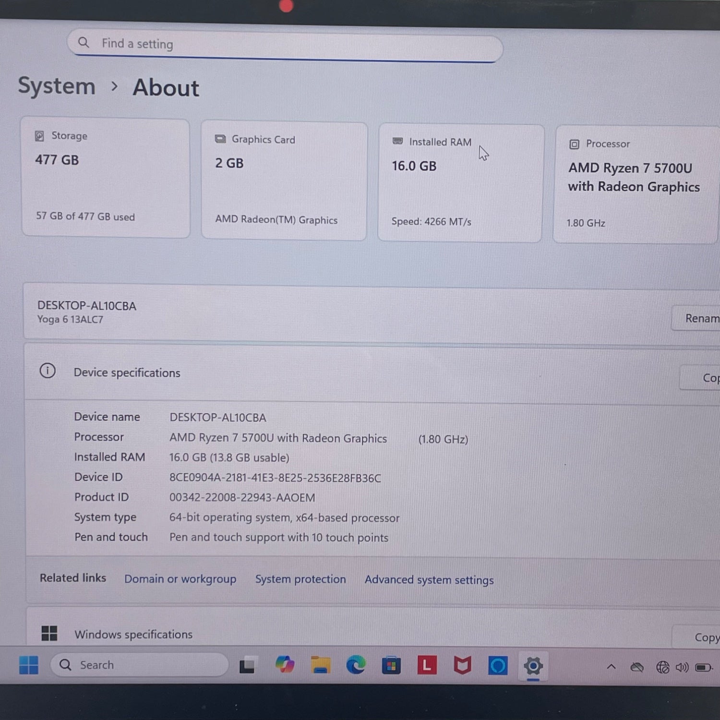The height and width of the screenshot is (720, 720).
Task: Click the '16.0 GB (13.8 GB usable)' value
Action: [x=229, y=457]
